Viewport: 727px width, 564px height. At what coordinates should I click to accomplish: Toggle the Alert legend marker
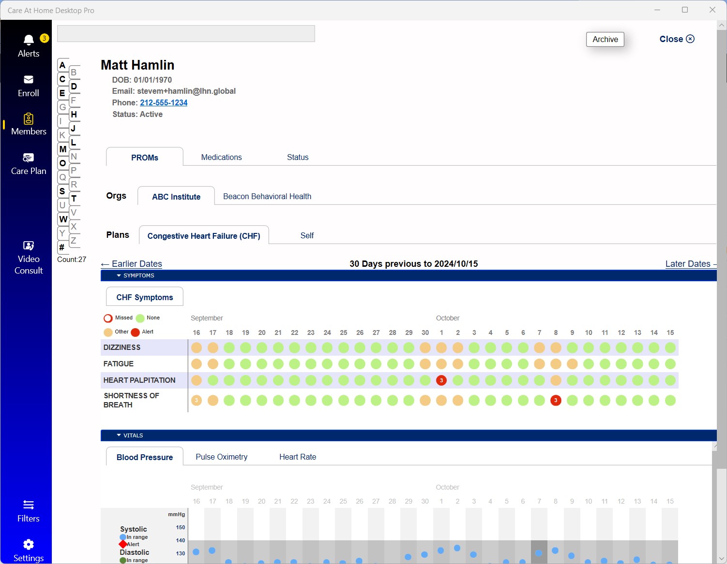135,332
